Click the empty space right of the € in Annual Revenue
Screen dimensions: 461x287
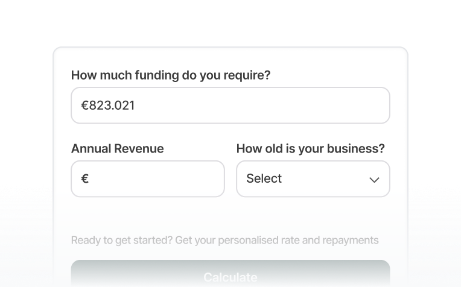point(156,178)
